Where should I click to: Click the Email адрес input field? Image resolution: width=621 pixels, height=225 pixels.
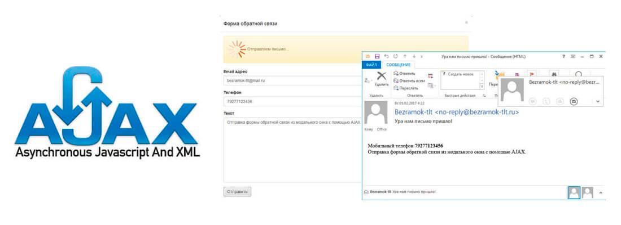(292, 80)
